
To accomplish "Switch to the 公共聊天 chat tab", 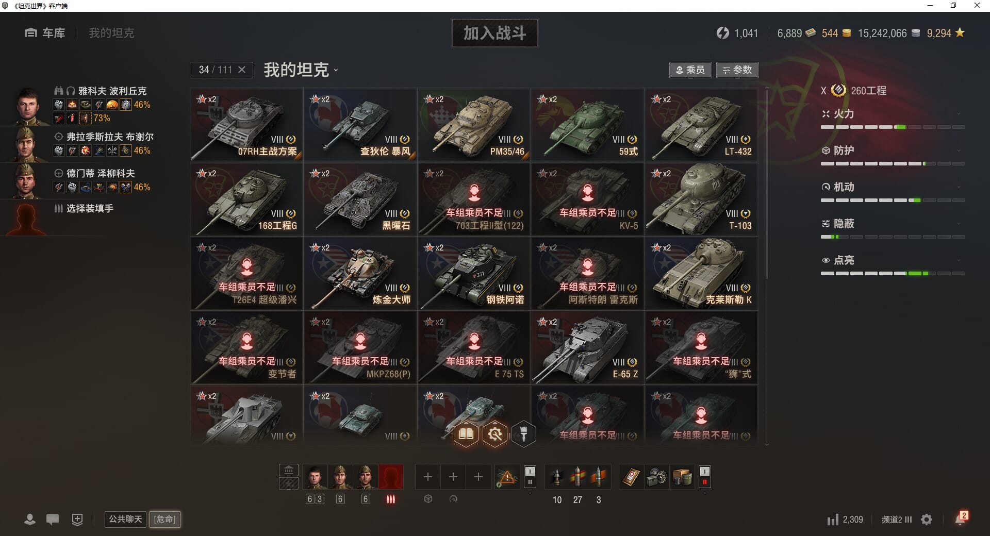I will pos(125,519).
